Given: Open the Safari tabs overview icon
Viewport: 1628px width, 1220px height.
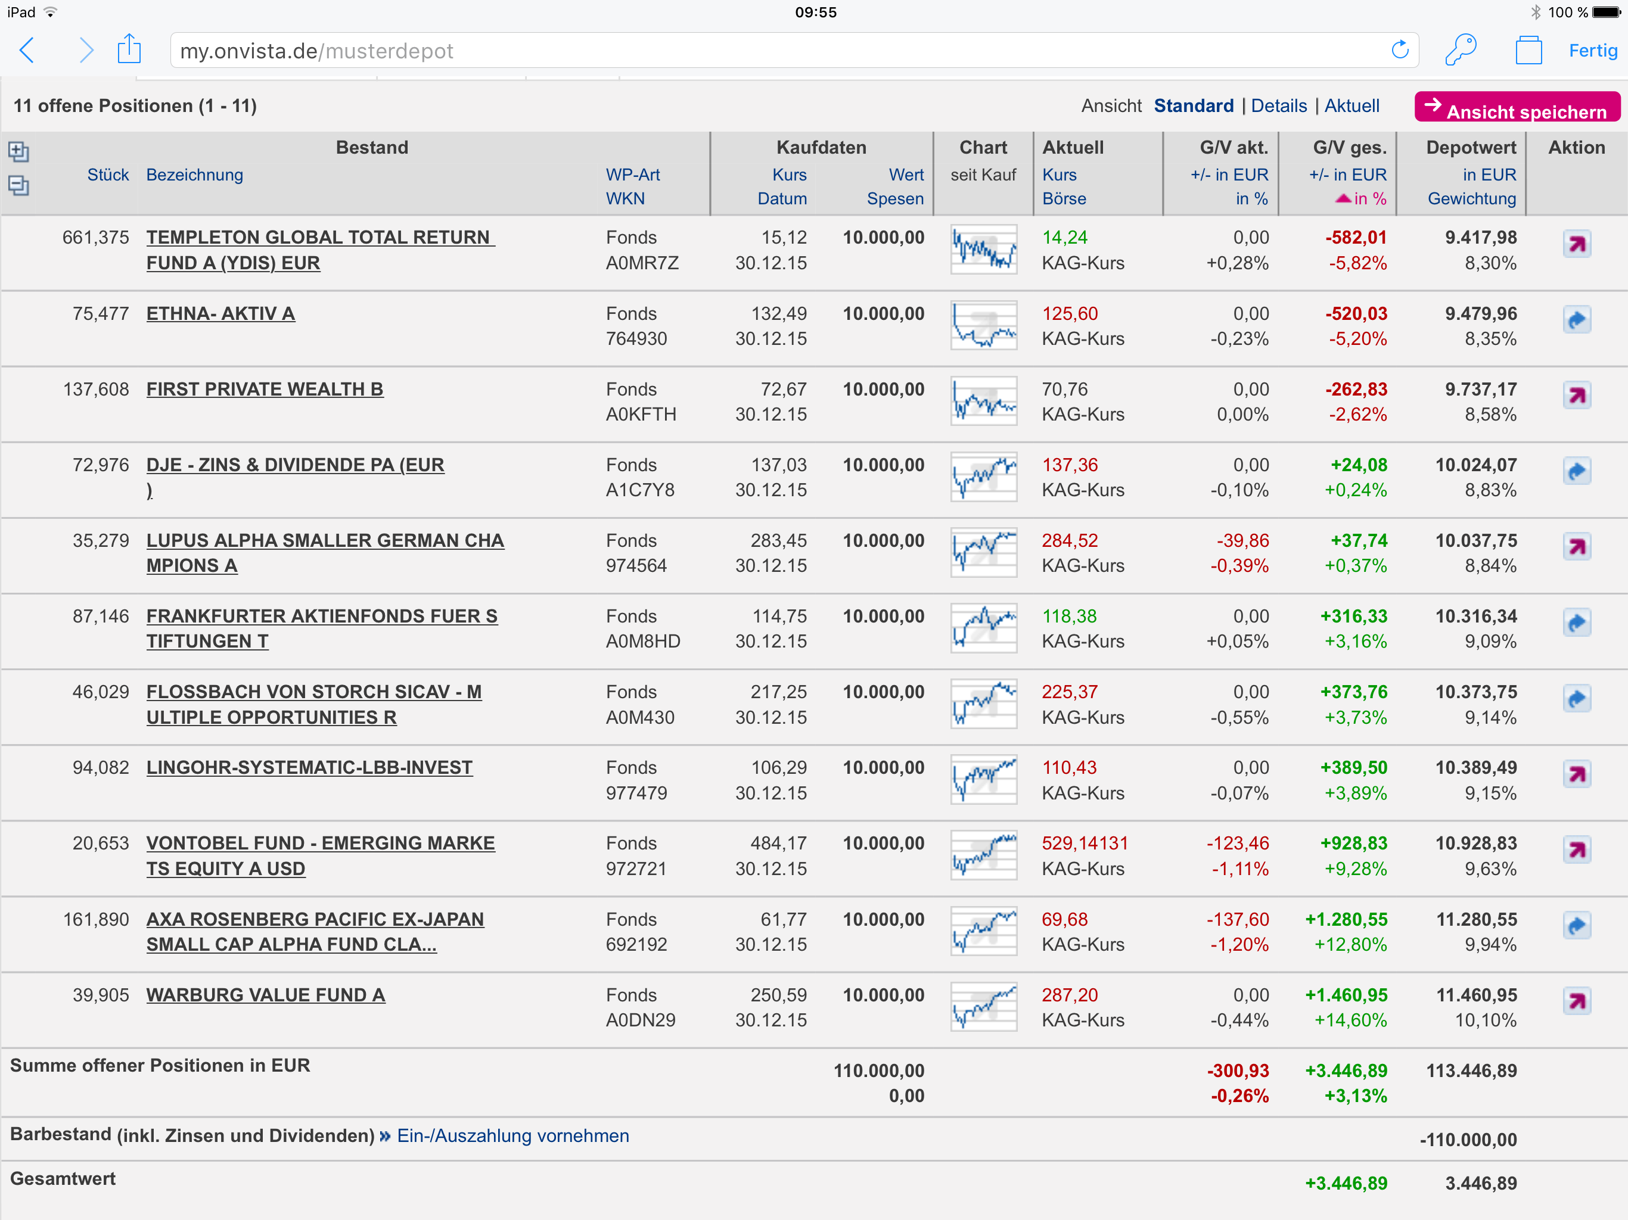Looking at the screenshot, I should tap(1528, 51).
